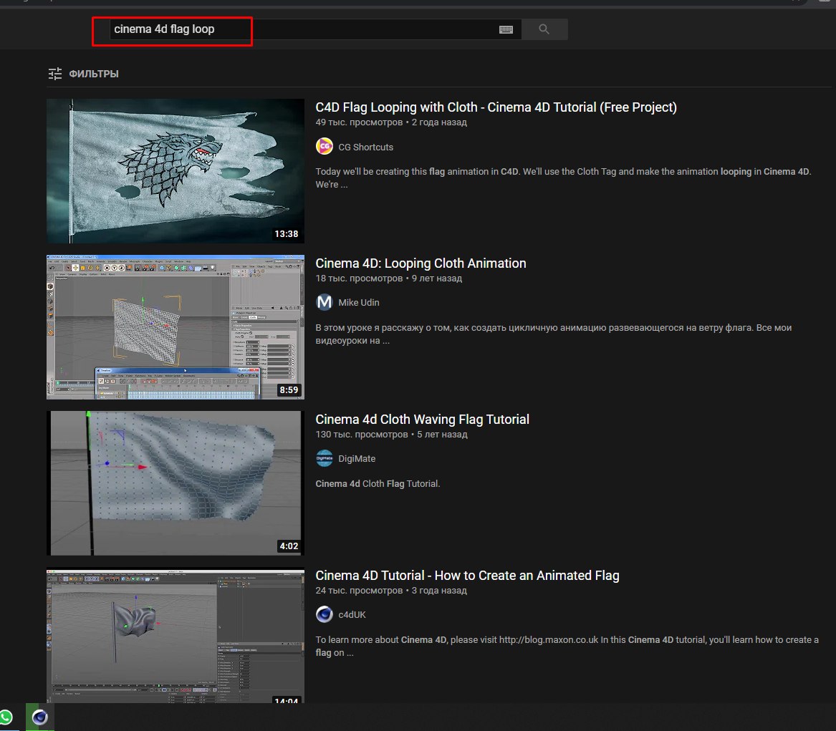Image resolution: width=836 pixels, height=731 pixels.
Task: Open 'Cinema 4d Cloth Waving Flag Tutorial' title
Action: pyautogui.click(x=422, y=420)
